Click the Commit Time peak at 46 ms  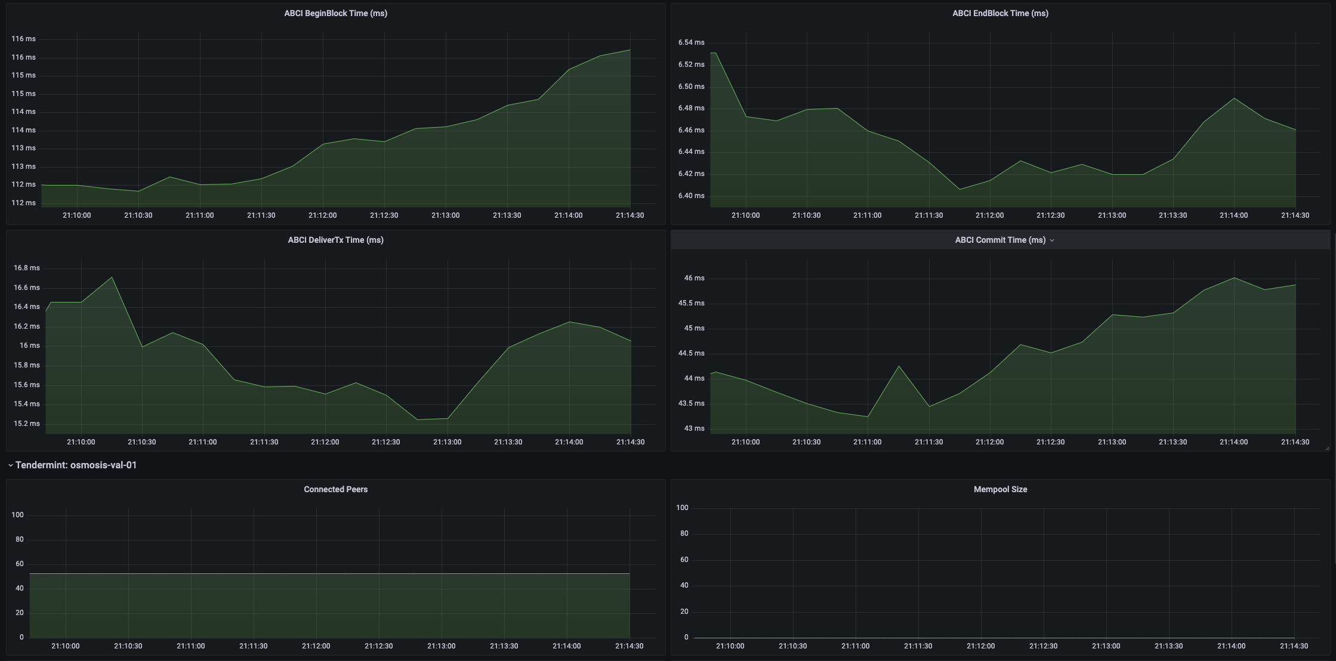tap(1234, 278)
